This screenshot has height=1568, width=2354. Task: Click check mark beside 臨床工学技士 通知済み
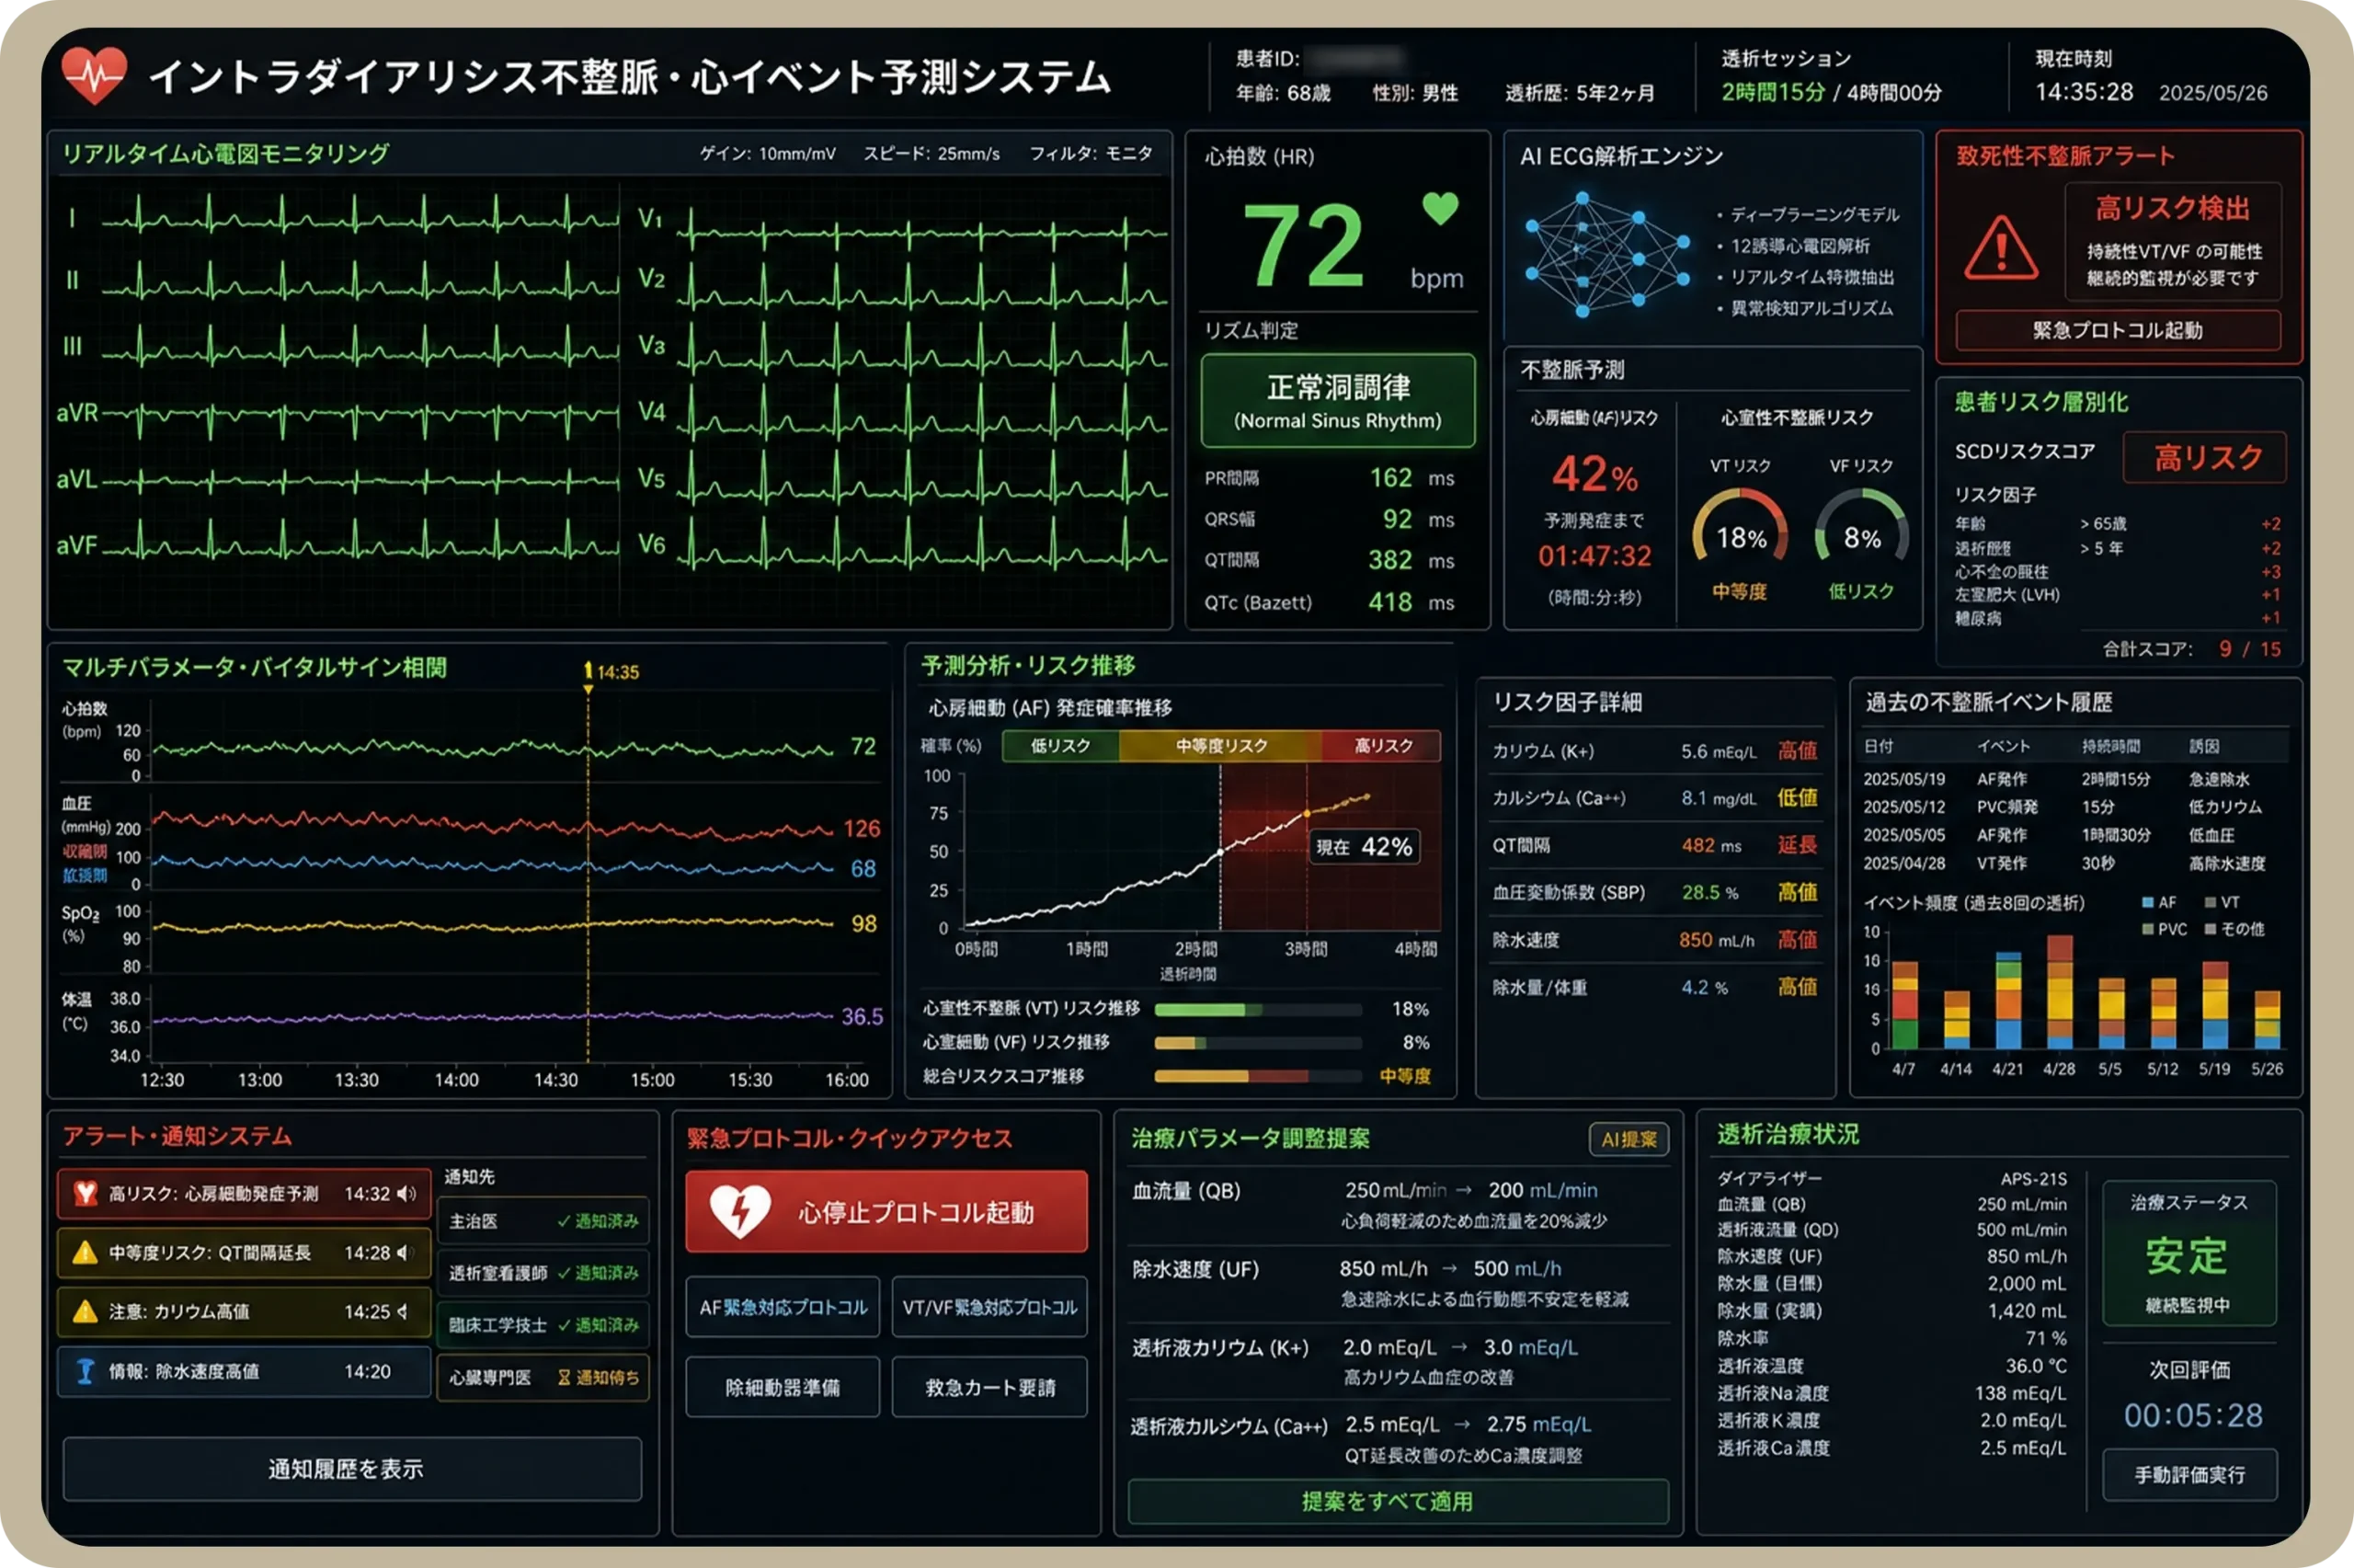[x=564, y=1325]
